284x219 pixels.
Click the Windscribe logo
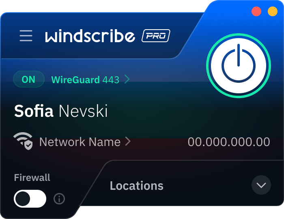pyautogui.click(x=90, y=36)
